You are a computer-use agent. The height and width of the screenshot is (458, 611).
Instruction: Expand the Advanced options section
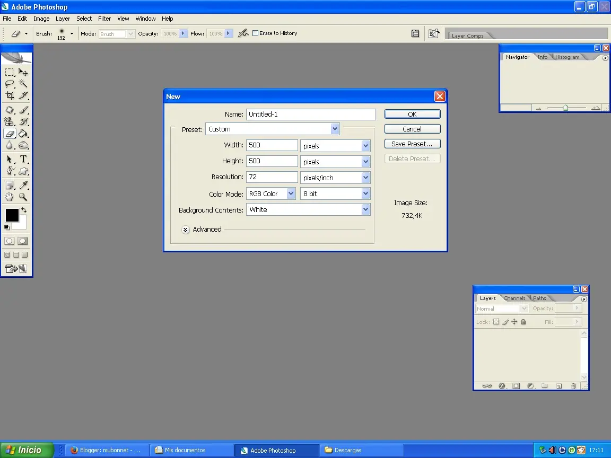(x=186, y=230)
